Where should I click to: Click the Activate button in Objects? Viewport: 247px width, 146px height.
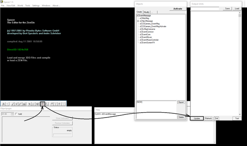click(x=178, y=8)
